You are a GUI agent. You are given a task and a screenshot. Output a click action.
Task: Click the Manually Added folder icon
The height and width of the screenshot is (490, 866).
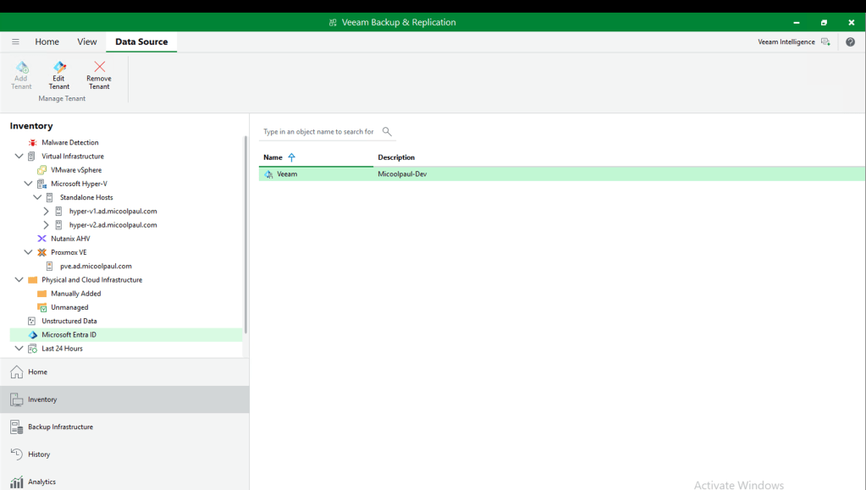[42, 294]
